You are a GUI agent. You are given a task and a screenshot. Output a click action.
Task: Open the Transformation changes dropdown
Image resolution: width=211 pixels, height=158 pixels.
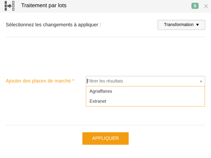pos(181,25)
